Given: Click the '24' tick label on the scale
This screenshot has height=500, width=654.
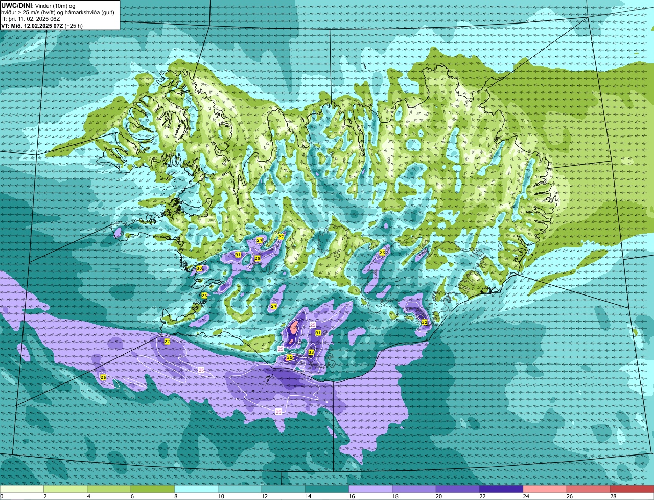Looking at the screenshot, I should pyautogui.click(x=526, y=496).
